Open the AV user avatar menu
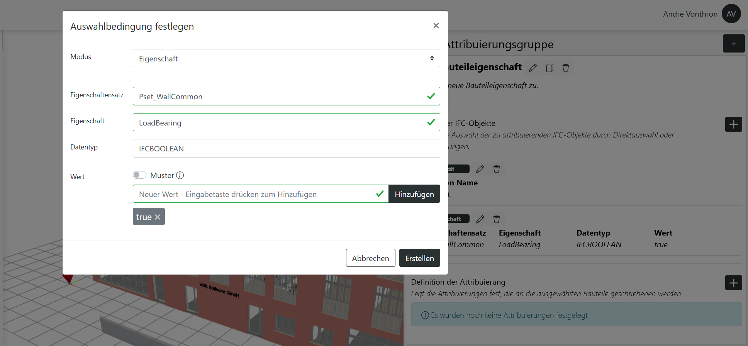This screenshot has width=748, height=346. (731, 14)
